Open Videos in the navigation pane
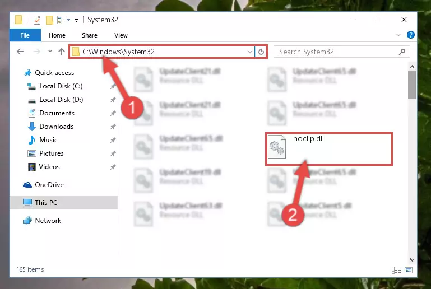 (x=49, y=167)
